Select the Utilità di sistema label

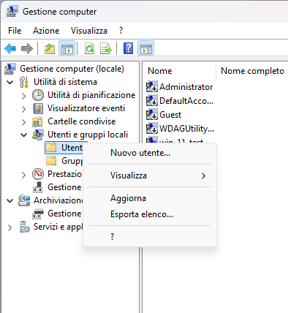65,82
